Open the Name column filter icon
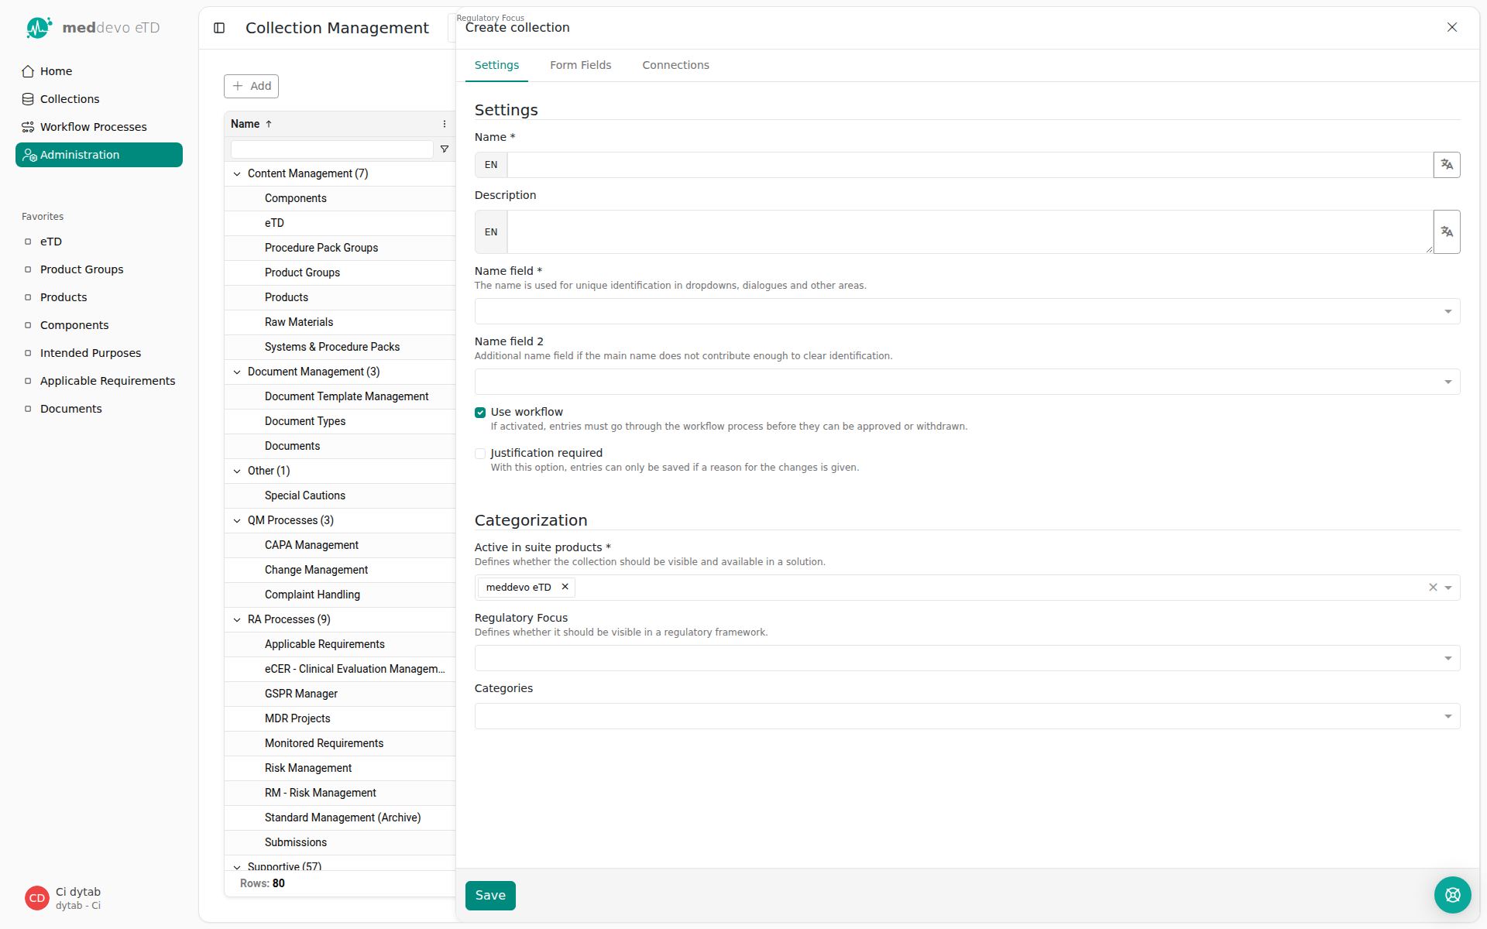This screenshot has height=929, width=1487. [x=445, y=149]
